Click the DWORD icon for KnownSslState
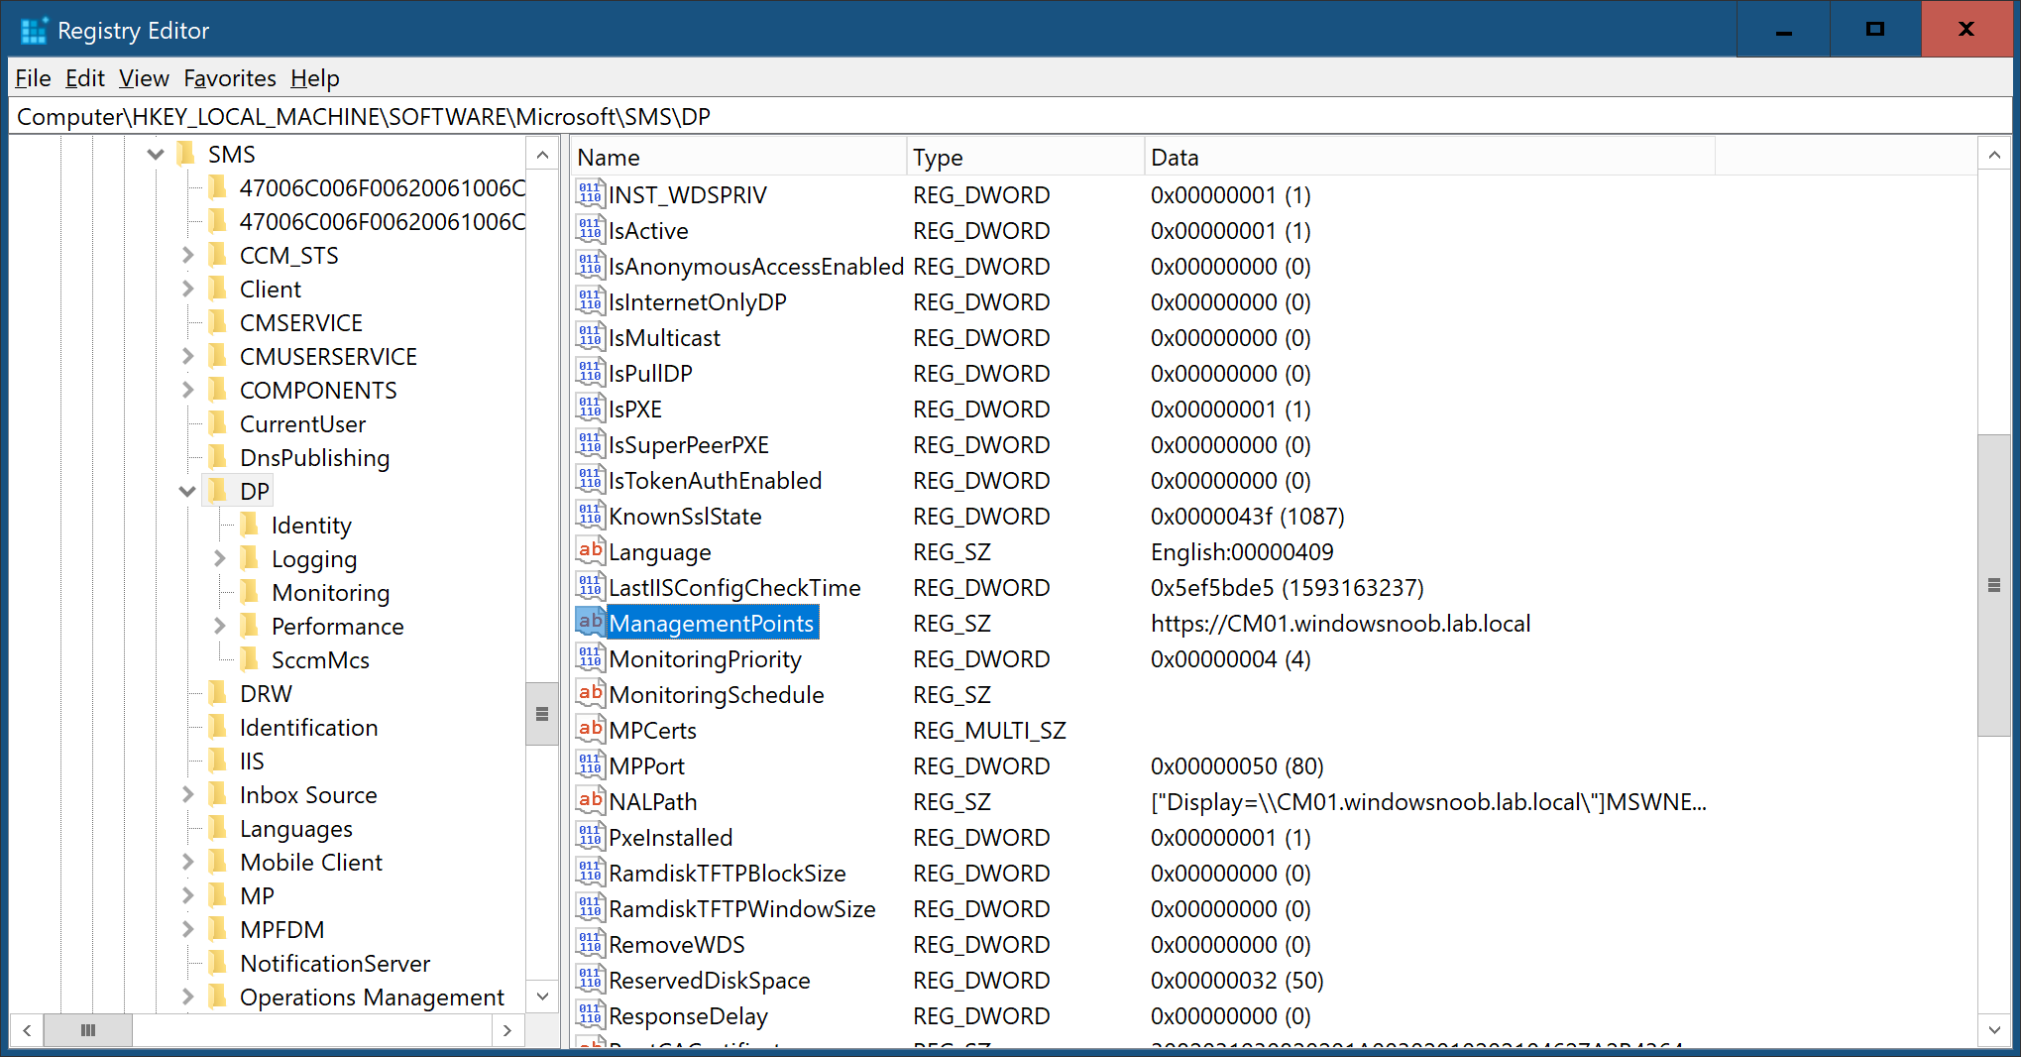The height and width of the screenshot is (1057, 2021). coord(591,516)
